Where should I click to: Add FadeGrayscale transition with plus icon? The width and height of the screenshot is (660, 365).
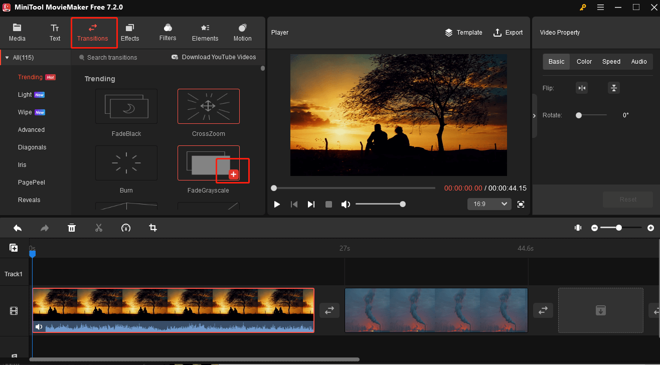(x=233, y=174)
